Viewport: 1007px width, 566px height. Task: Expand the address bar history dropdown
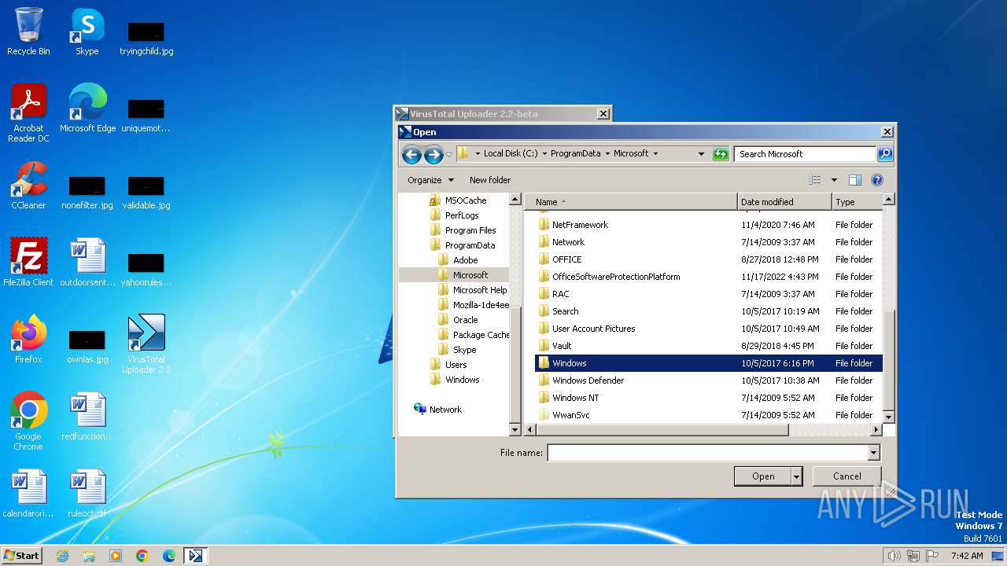701,154
